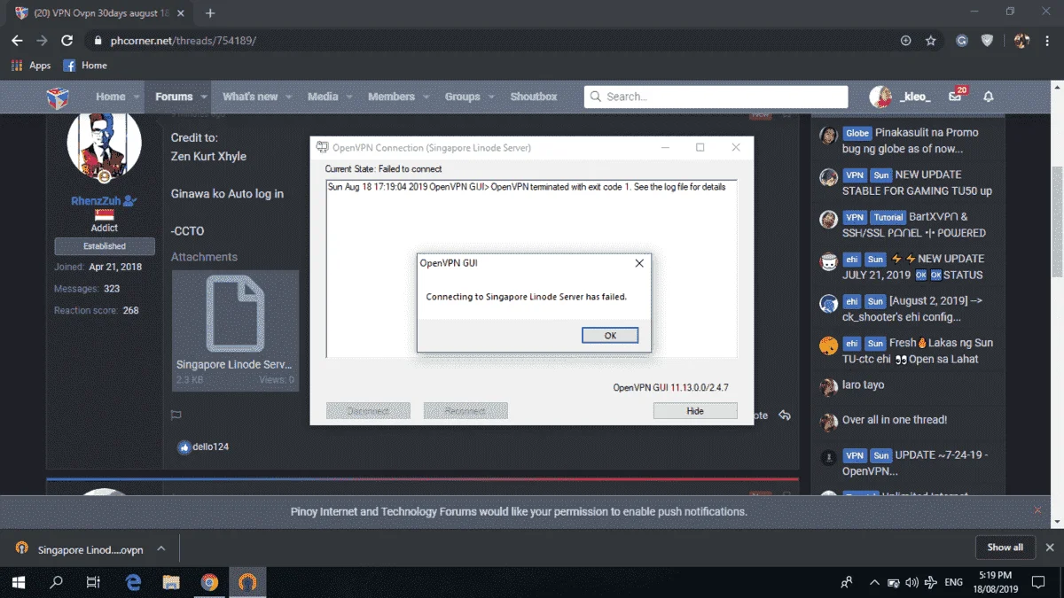Switch to OpenVPN GUI taskbar icon
Viewport: 1064px width, 598px height.
[x=248, y=582]
